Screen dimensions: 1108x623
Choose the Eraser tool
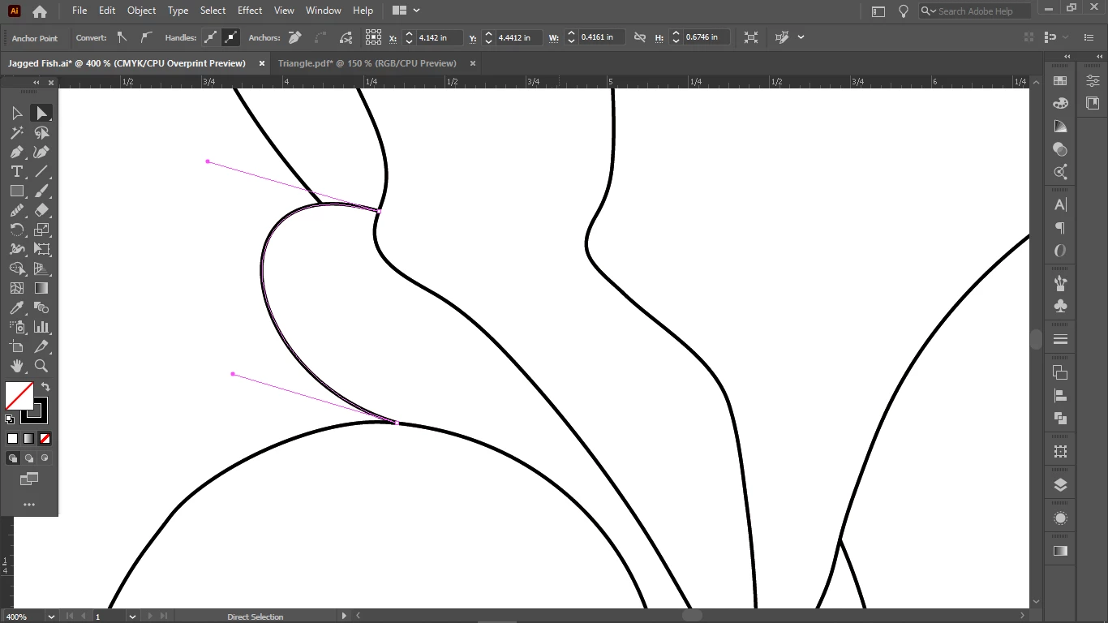click(x=41, y=210)
